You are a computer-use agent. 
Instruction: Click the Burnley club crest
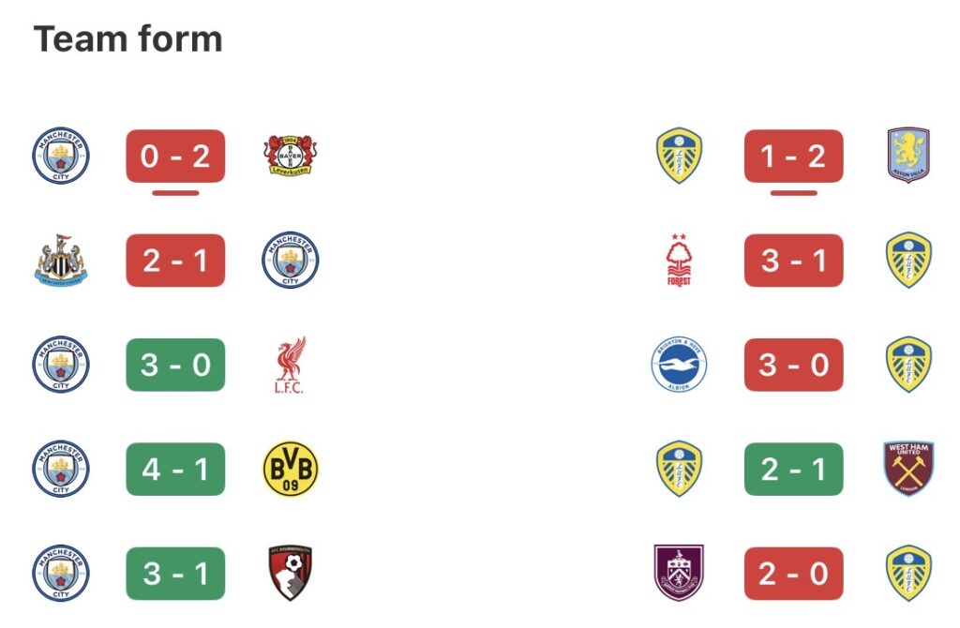[679, 573]
